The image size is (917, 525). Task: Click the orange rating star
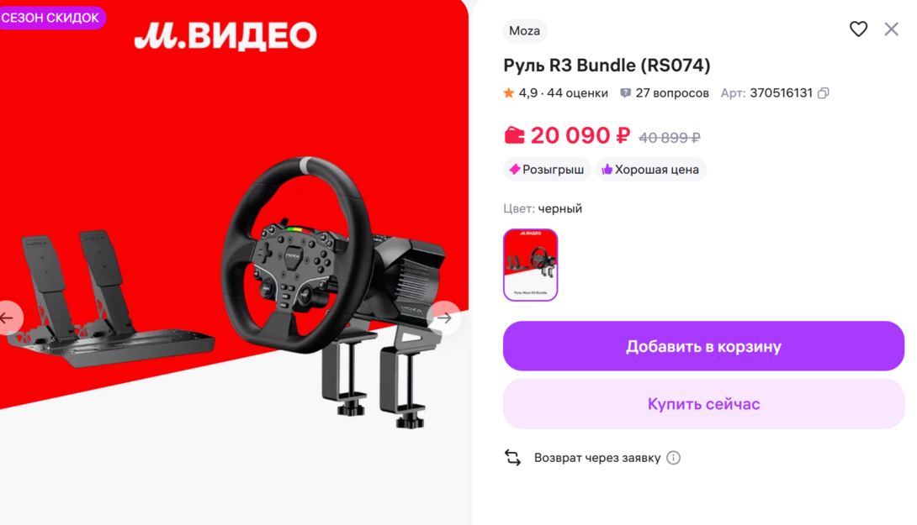click(x=509, y=93)
